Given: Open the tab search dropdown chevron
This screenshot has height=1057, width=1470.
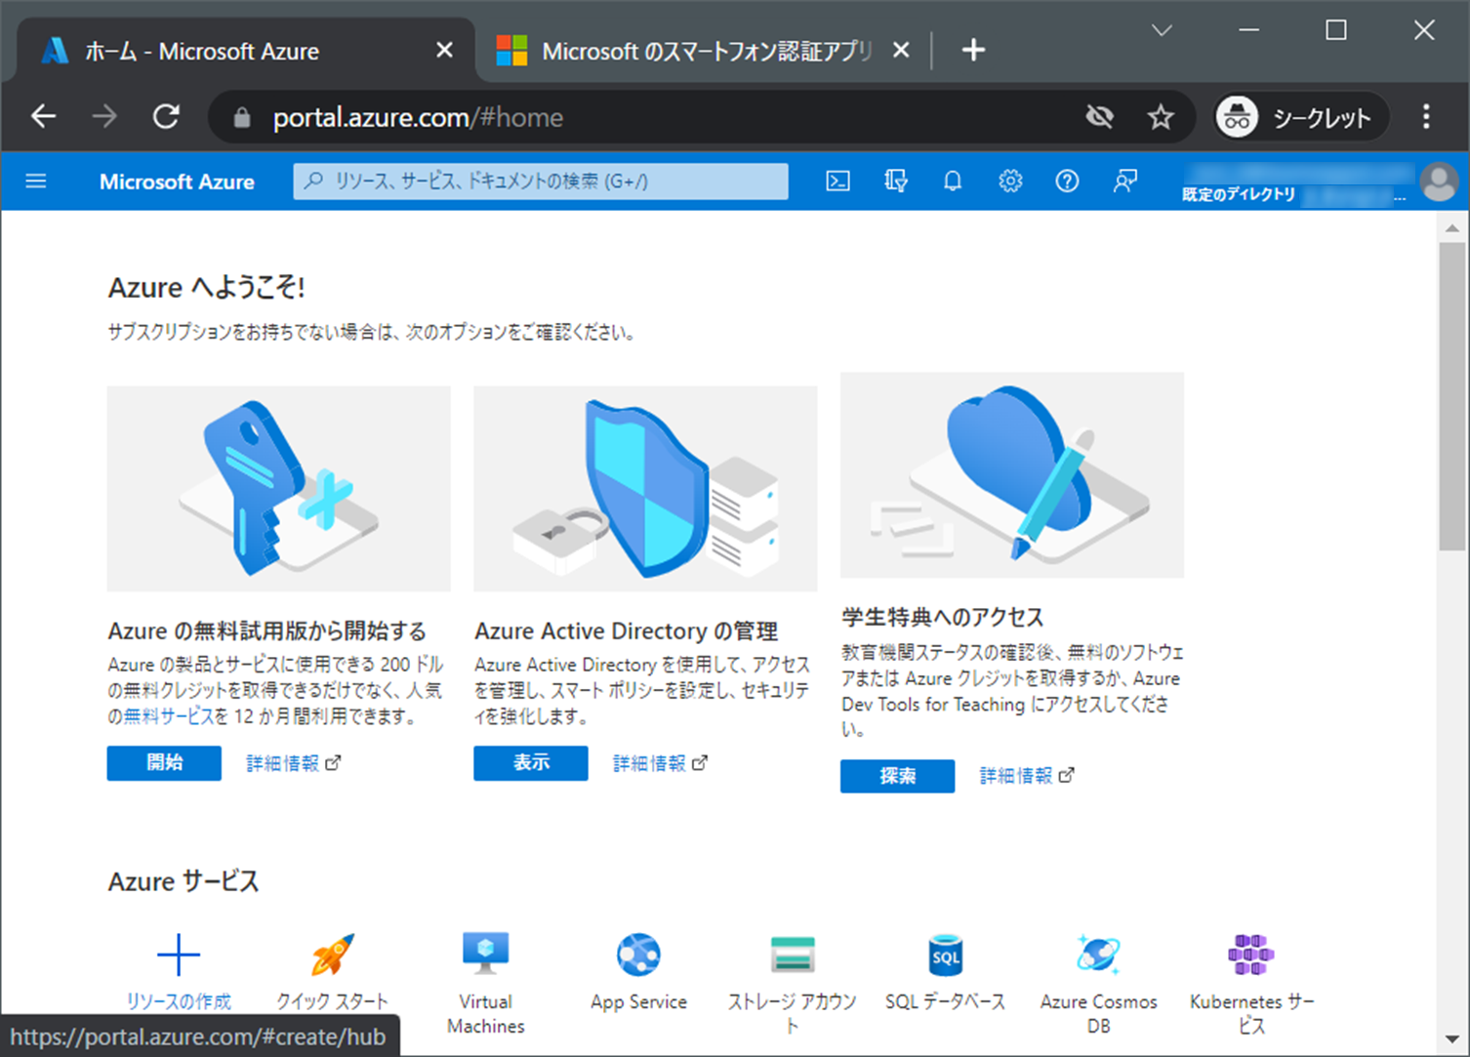Looking at the screenshot, I should (1162, 31).
